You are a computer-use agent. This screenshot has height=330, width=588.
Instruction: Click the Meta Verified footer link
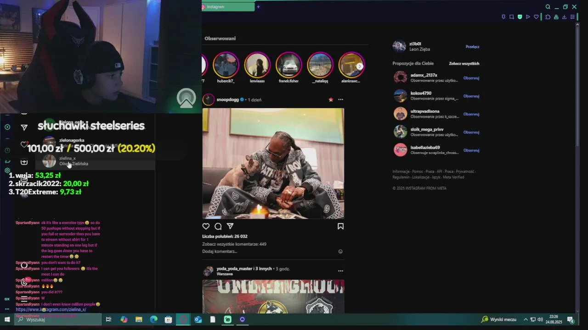click(453, 177)
